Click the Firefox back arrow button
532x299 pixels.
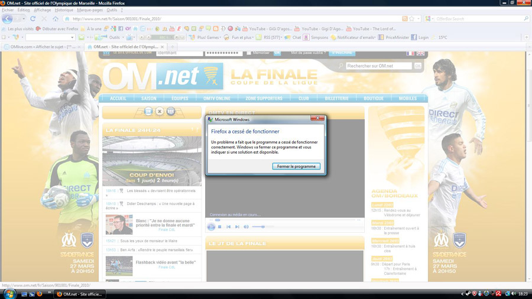pos(8,19)
